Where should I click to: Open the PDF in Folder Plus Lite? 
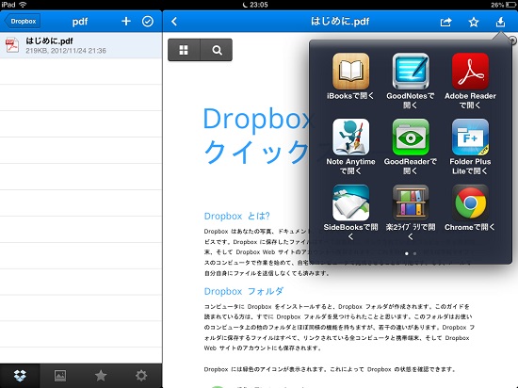pyautogui.click(x=470, y=137)
